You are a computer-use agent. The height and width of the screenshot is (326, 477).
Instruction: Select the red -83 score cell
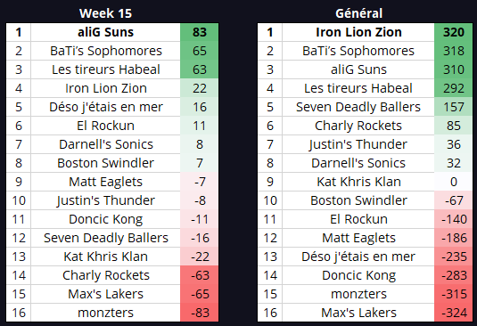click(199, 313)
